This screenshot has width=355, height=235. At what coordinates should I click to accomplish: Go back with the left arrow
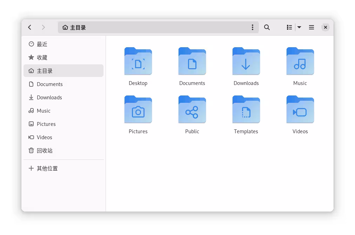pos(30,27)
